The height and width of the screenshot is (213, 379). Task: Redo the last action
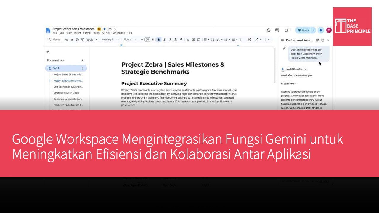pyautogui.click(x=72, y=39)
